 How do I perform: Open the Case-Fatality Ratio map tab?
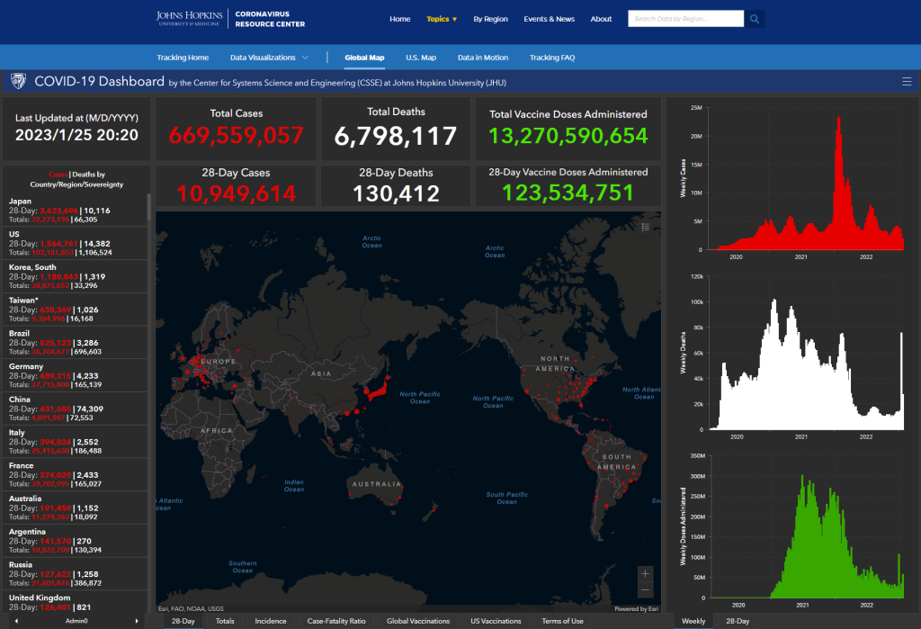336,621
